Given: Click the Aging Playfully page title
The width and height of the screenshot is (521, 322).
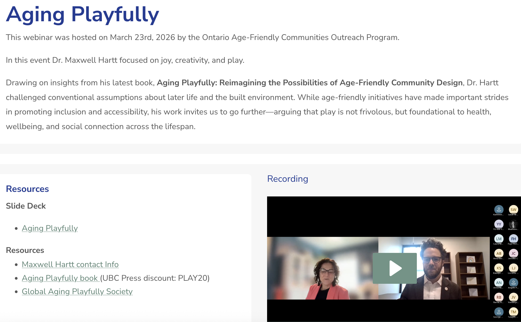Looking at the screenshot, I should click(82, 14).
